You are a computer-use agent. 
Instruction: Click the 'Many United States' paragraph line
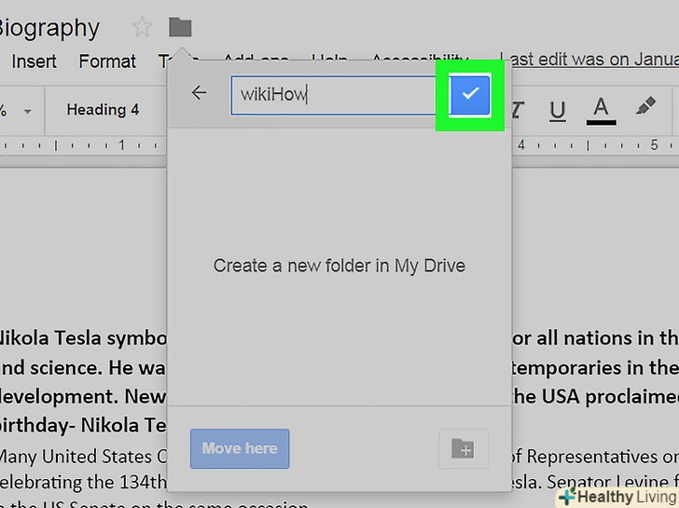[x=83, y=457]
